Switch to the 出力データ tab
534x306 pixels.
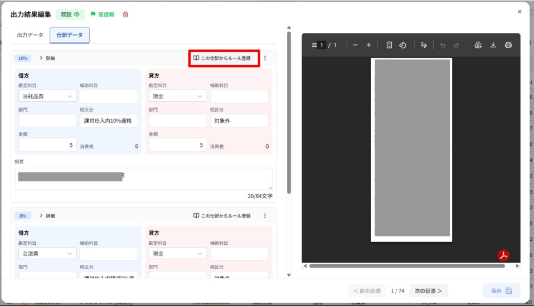coord(30,35)
